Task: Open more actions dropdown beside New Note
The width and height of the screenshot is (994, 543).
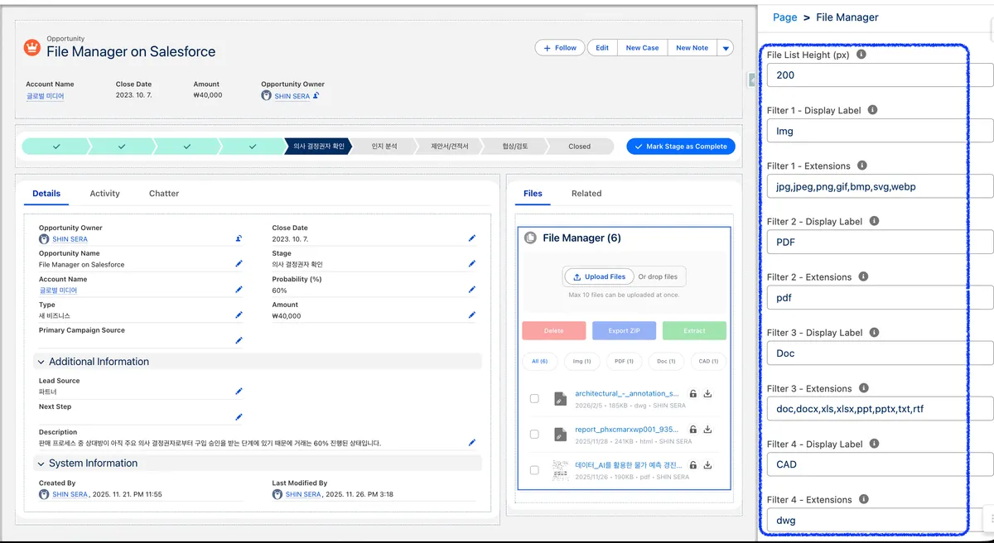Action: (726, 48)
